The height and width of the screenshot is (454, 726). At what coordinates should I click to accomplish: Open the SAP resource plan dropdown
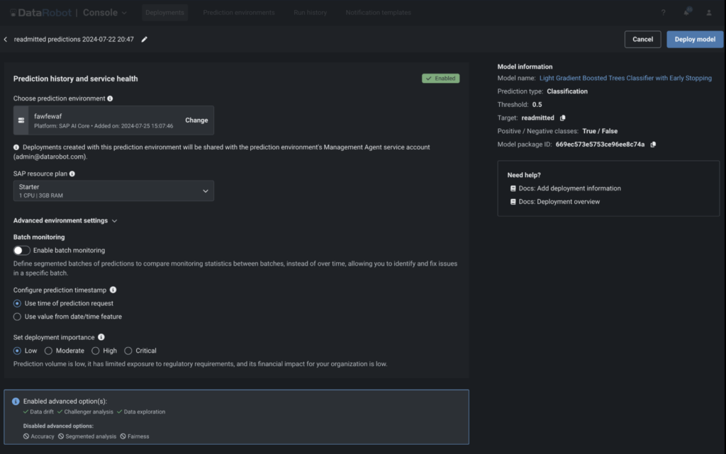point(113,191)
